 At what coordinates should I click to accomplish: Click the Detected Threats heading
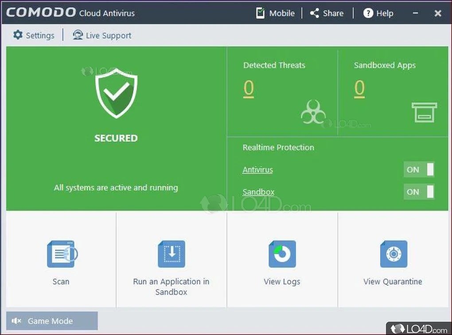coord(274,65)
